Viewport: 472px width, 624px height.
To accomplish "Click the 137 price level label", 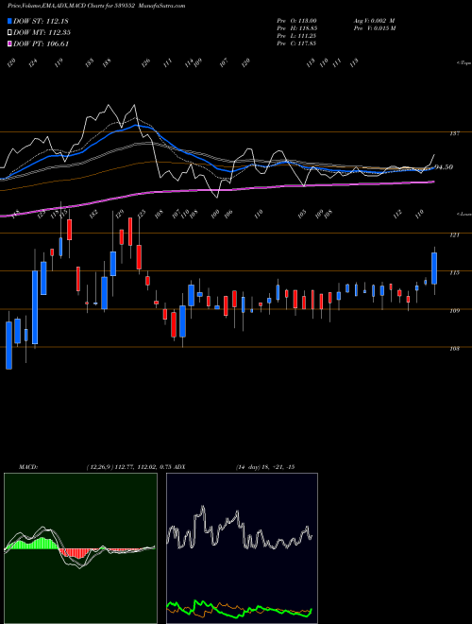I will [x=455, y=133].
